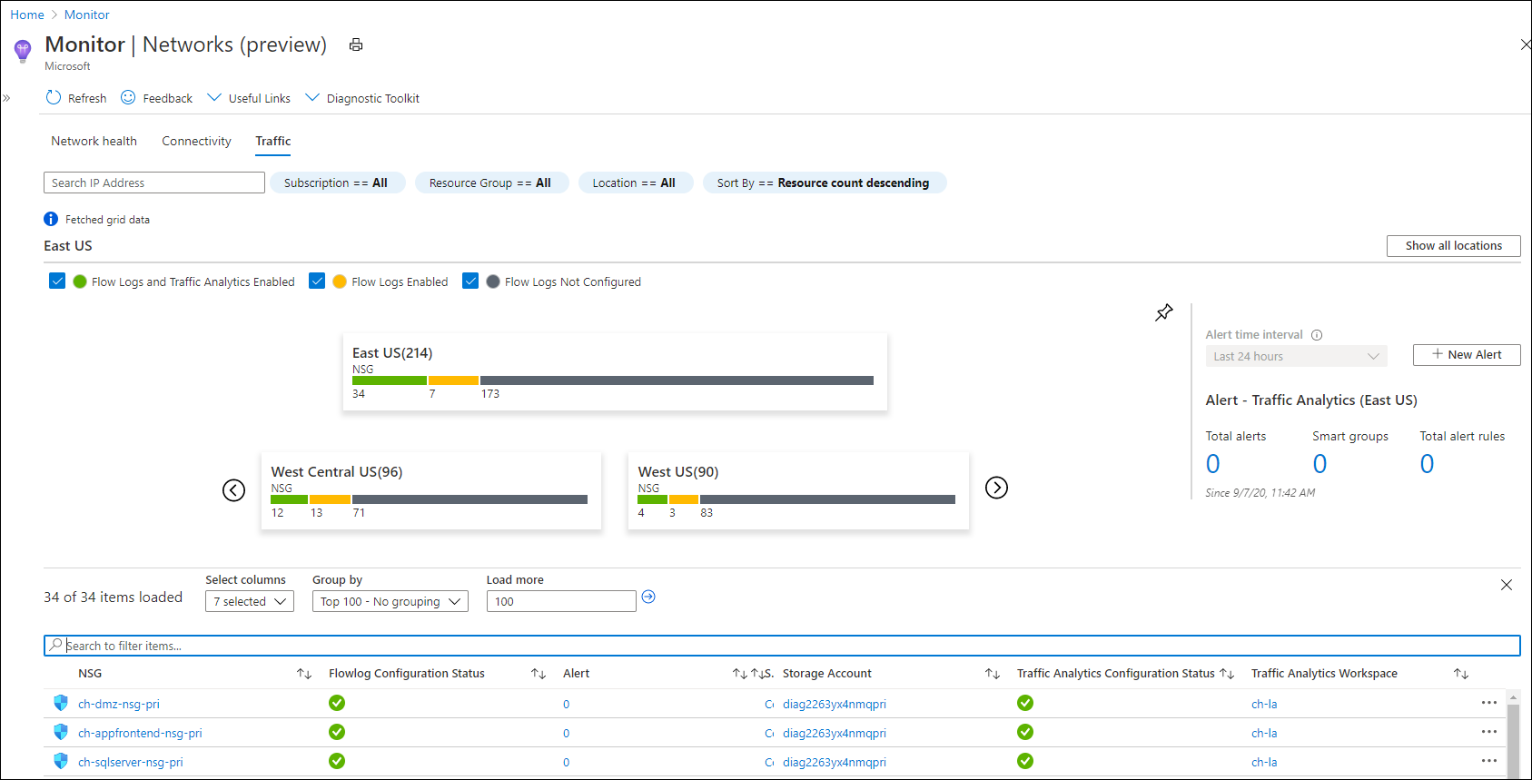Open the Select columns dropdown showing 7 selected
The width and height of the screenshot is (1532, 780).
click(x=250, y=601)
